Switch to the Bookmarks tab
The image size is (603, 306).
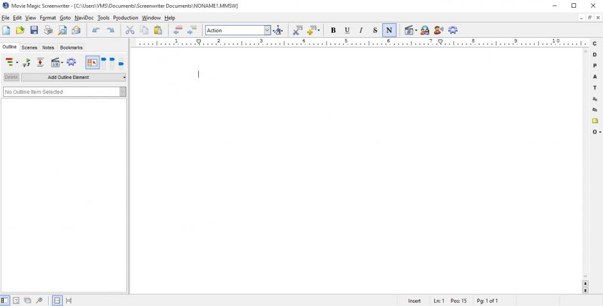71,47
